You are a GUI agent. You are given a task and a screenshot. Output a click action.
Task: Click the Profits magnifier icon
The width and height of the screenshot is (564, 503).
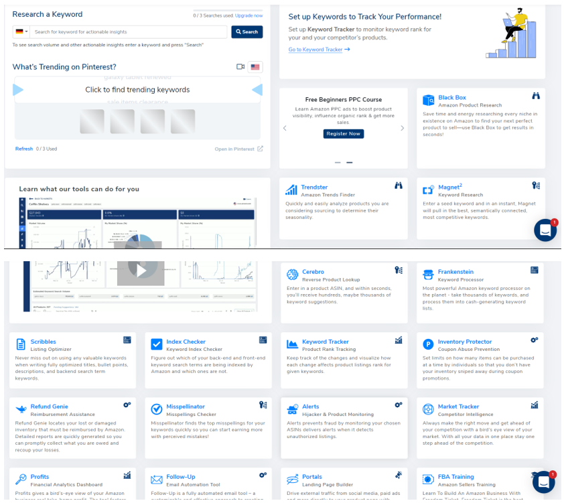pos(21,480)
